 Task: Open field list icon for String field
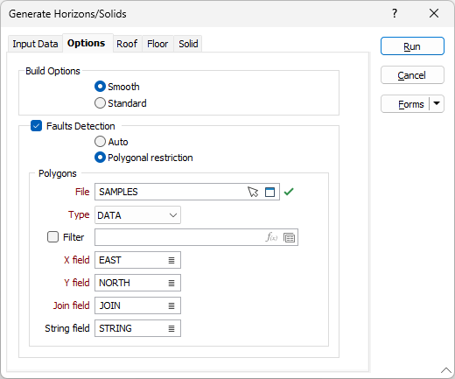point(171,328)
